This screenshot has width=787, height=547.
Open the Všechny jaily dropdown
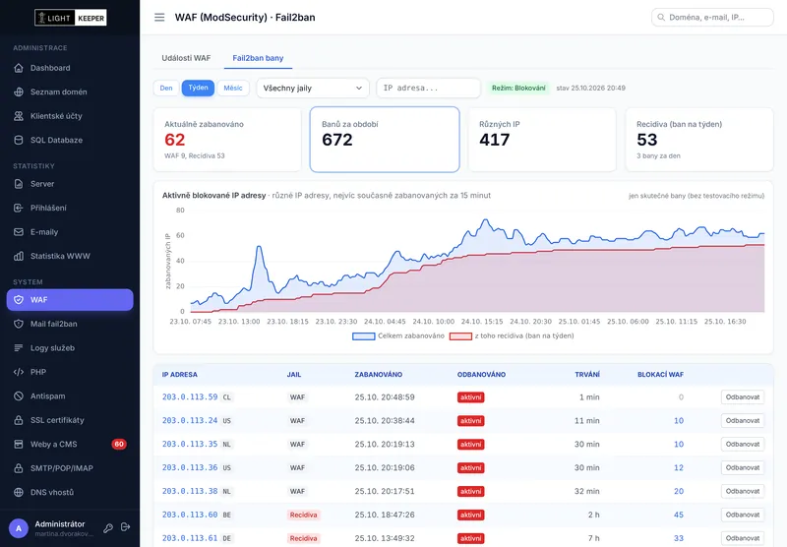(313, 88)
